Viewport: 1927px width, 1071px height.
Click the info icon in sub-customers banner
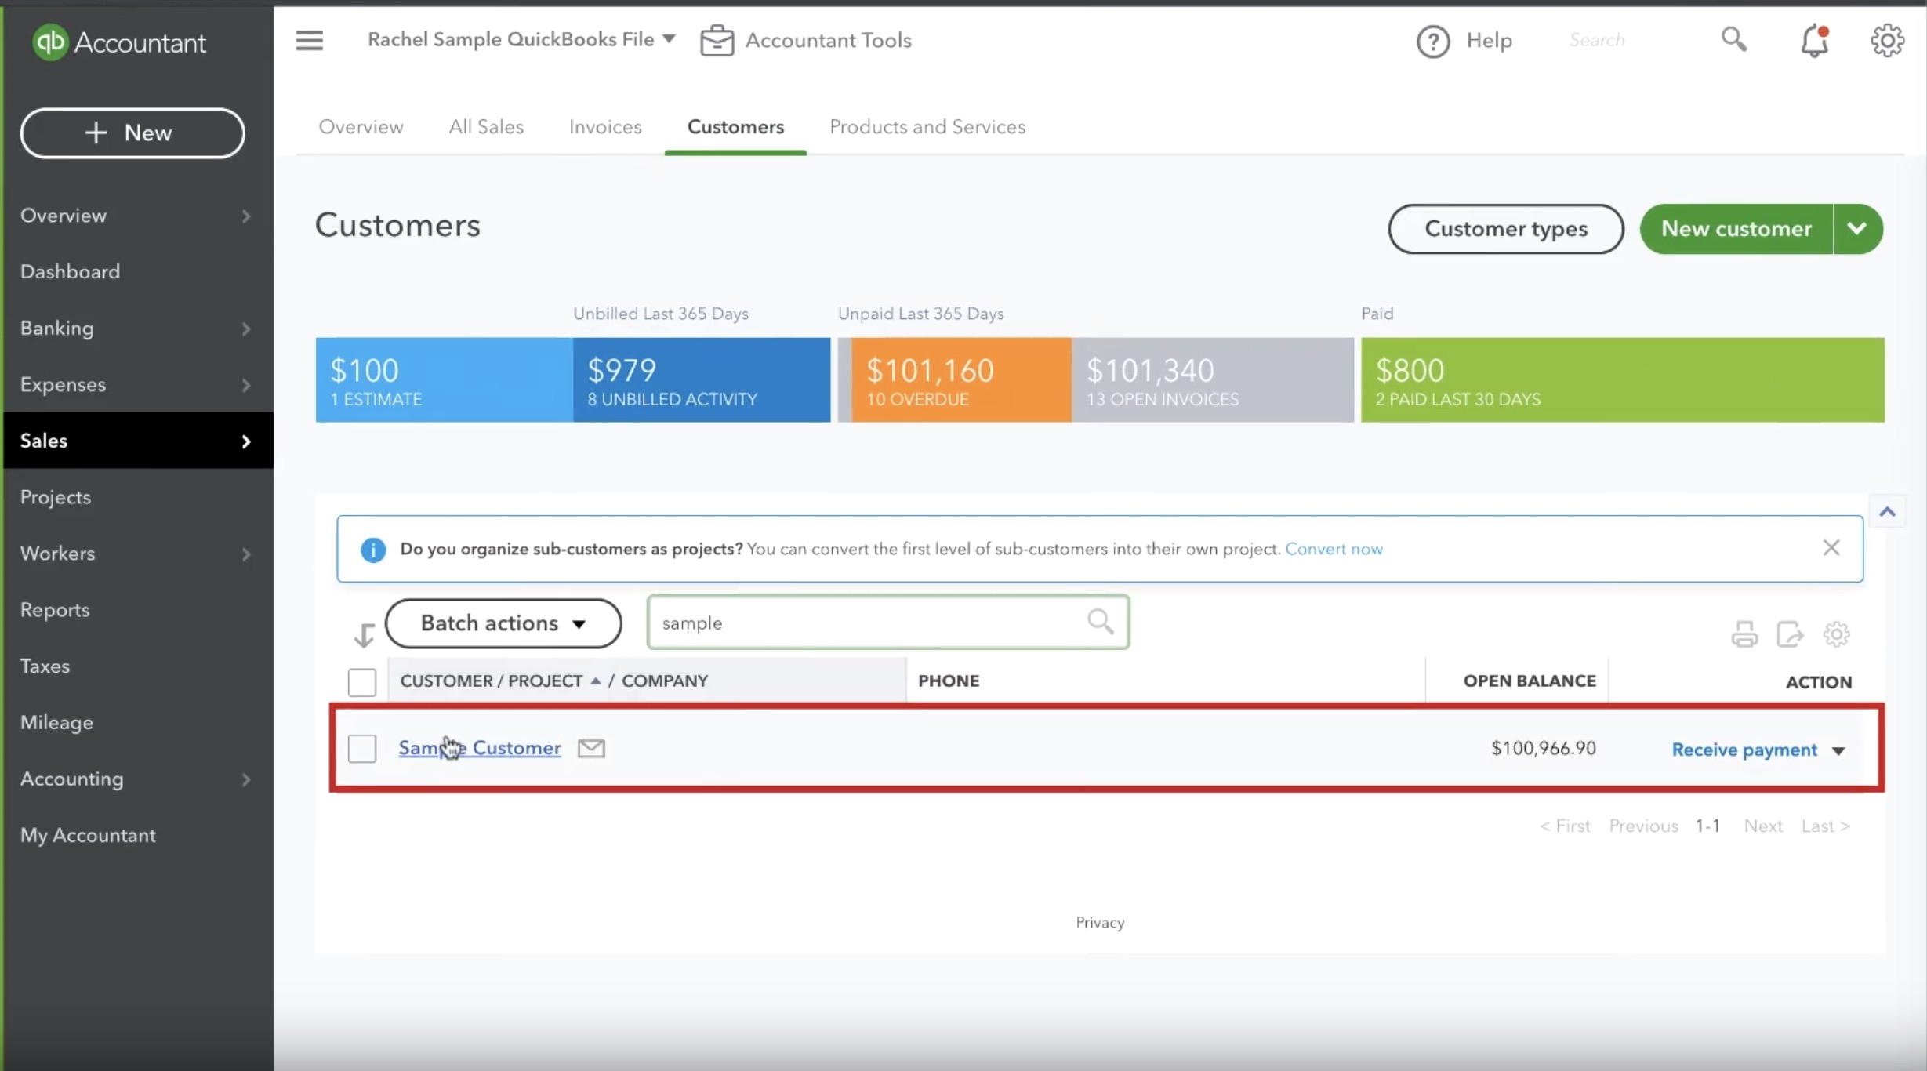point(373,549)
